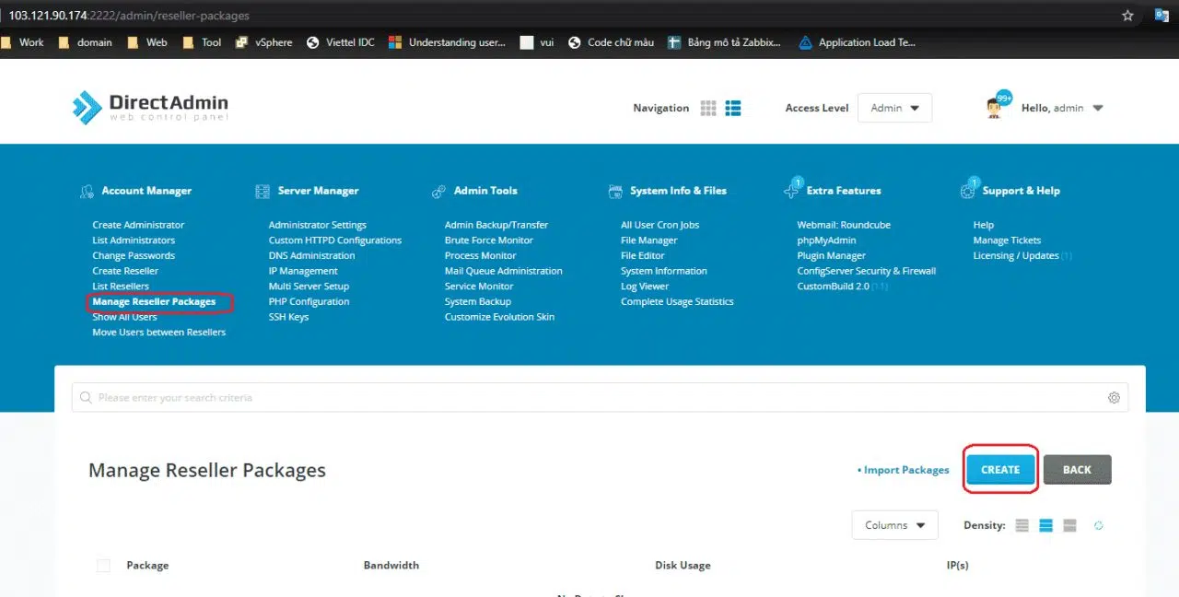The image size is (1179, 597).
Task: Sort by Package column header
Action: [147, 566]
